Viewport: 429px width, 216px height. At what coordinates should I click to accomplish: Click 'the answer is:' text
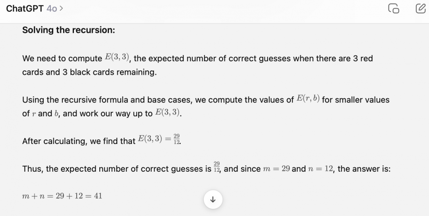pos(364,169)
